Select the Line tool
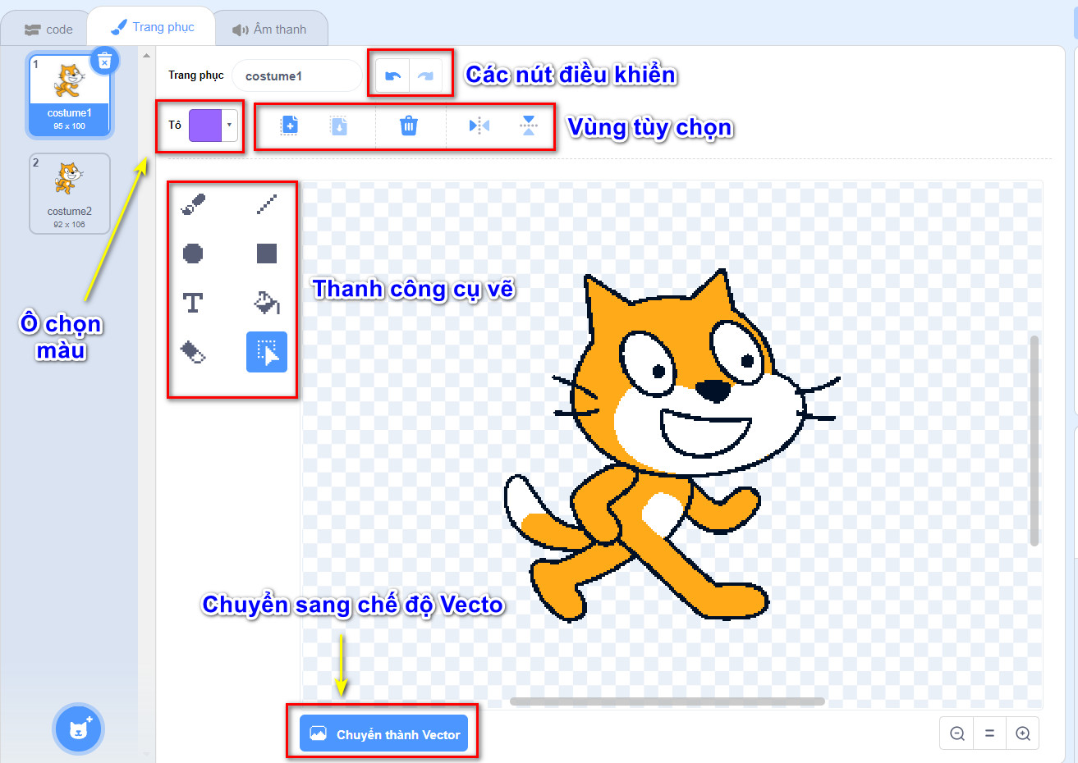 click(x=267, y=203)
